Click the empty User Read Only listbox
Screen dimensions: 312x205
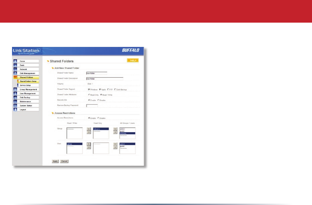(x=101, y=148)
